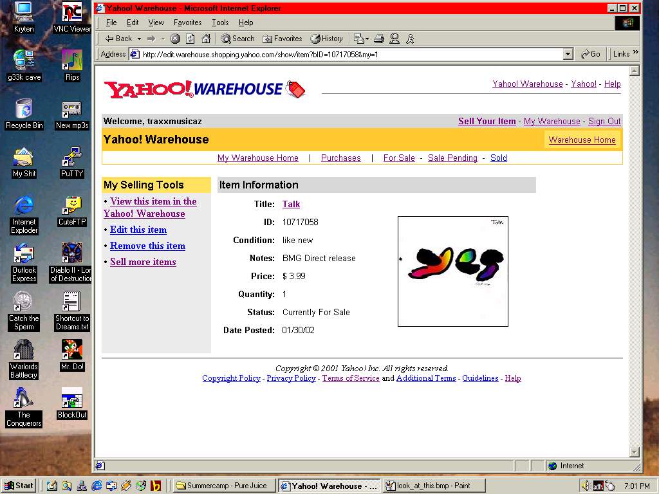Open the Rips desktop shortcut
The height and width of the screenshot is (494, 659).
(72, 66)
